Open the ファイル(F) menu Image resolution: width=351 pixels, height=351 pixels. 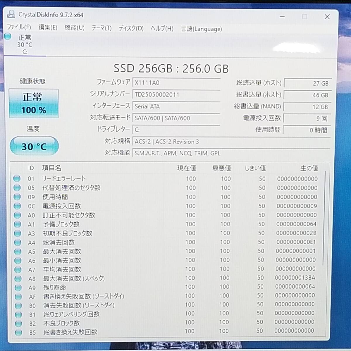[19, 27]
